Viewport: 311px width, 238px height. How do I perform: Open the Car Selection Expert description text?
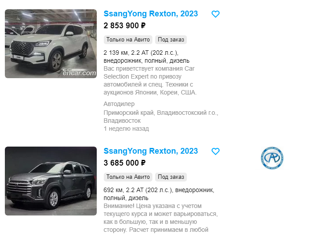[150, 80]
